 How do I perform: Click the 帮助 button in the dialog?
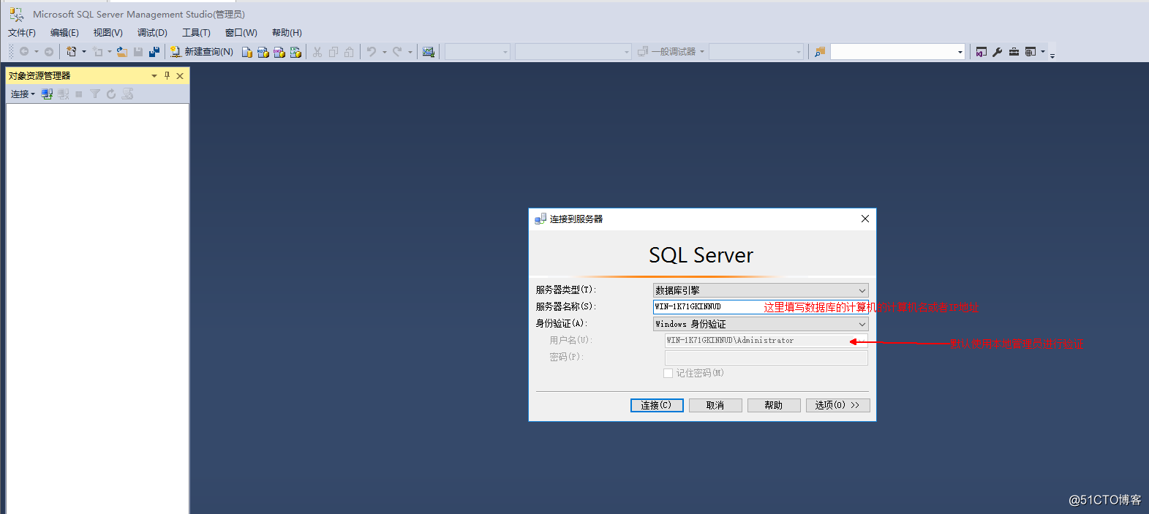774,405
